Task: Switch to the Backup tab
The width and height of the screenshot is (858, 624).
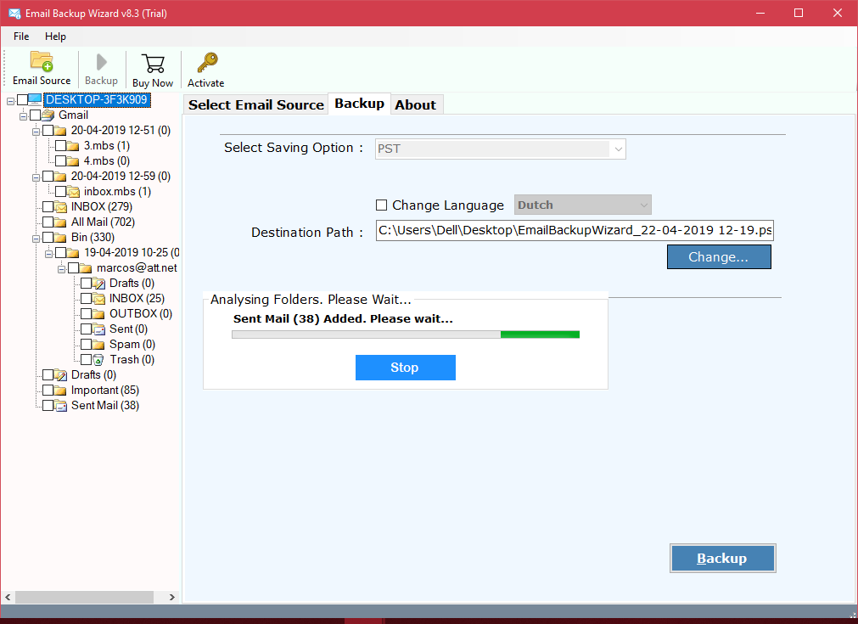Action: tap(360, 104)
